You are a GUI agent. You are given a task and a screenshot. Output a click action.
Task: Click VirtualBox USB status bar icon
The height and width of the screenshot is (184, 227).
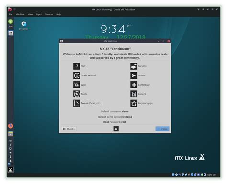tap(186, 175)
